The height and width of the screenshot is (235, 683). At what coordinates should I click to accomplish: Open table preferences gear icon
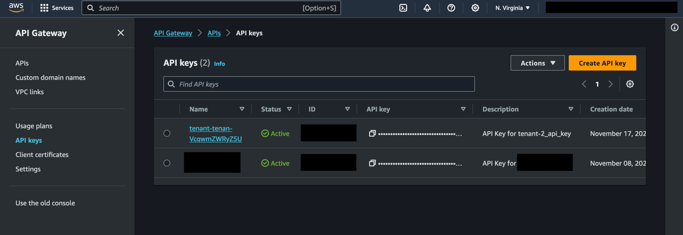[x=630, y=84]
